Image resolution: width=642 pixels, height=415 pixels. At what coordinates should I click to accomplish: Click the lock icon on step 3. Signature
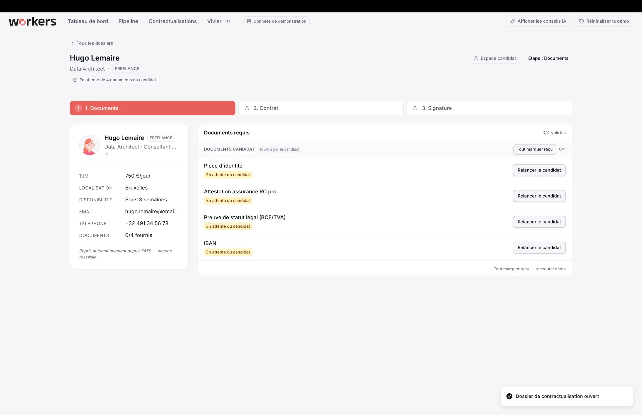(415, 108)
